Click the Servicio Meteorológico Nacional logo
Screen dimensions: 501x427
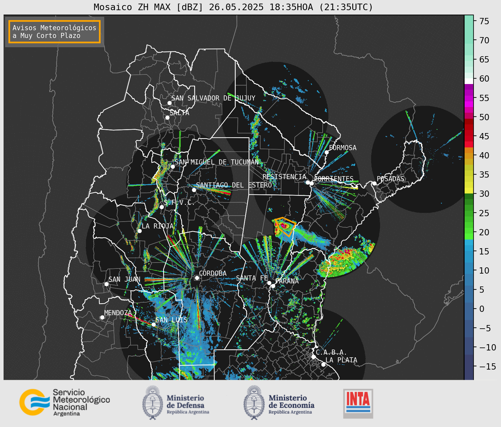click(65, 402)
